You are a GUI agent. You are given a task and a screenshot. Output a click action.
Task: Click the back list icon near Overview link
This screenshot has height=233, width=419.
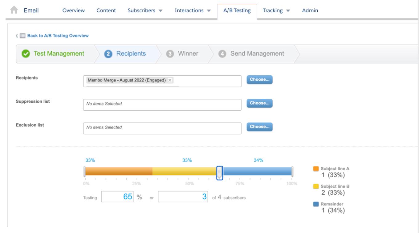tap(23, 36)
